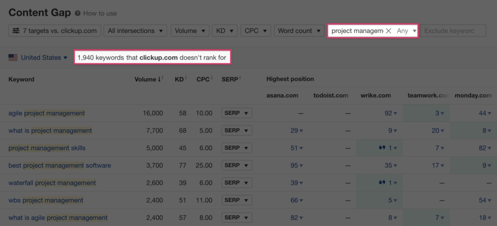Open keyword best project management software

coord(60,165)
